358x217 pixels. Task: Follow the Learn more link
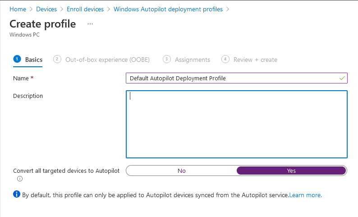pyautogui.click(x=305, y=195)
